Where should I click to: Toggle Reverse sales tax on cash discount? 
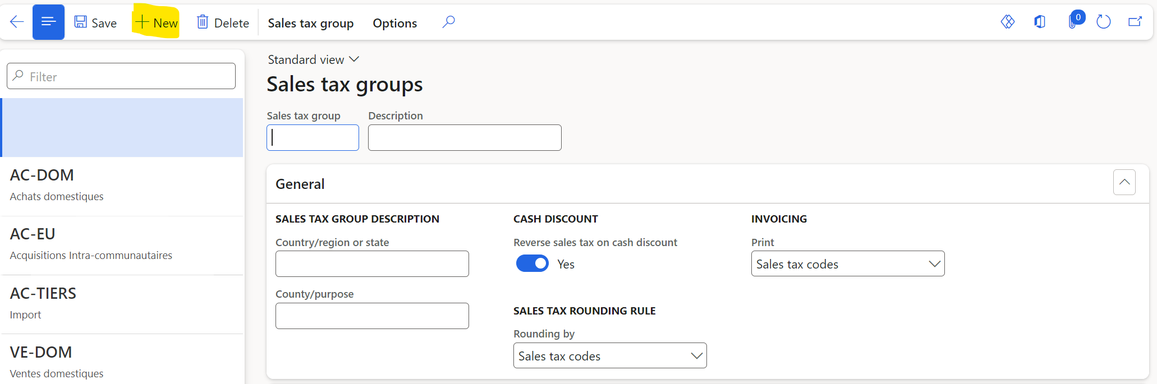click(532, 263)
